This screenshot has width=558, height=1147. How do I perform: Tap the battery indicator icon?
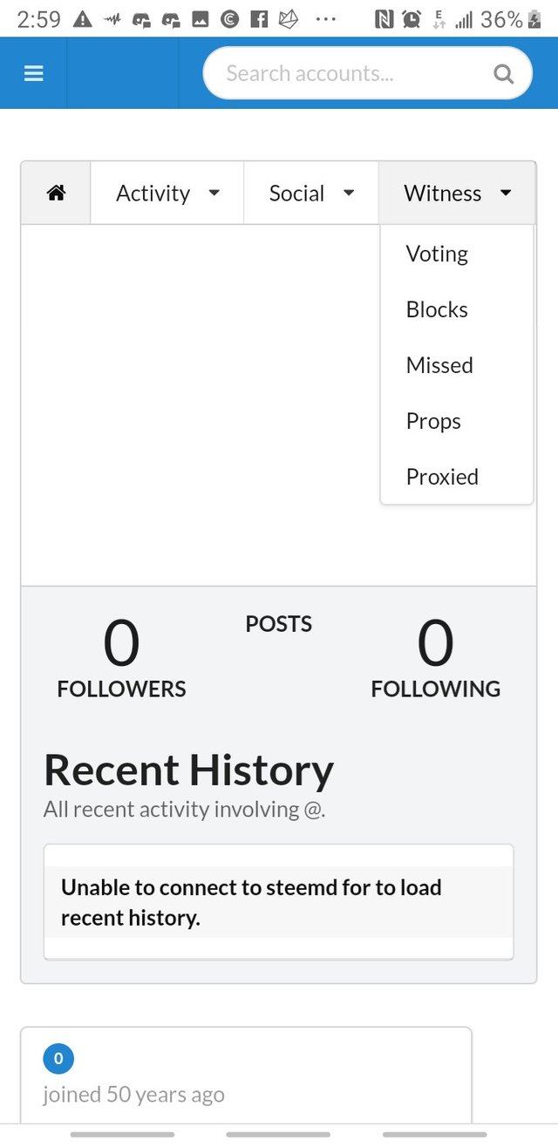pyautogui.click(x=534, y=19)
